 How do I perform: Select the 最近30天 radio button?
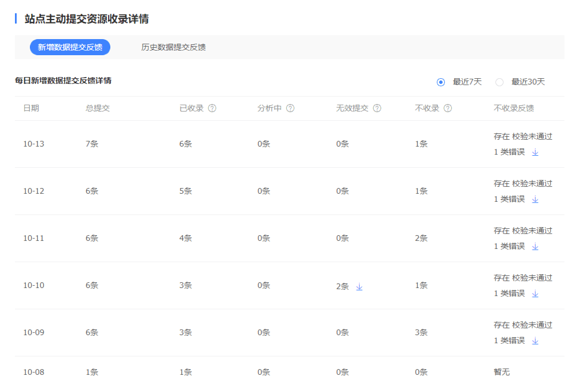499,82
